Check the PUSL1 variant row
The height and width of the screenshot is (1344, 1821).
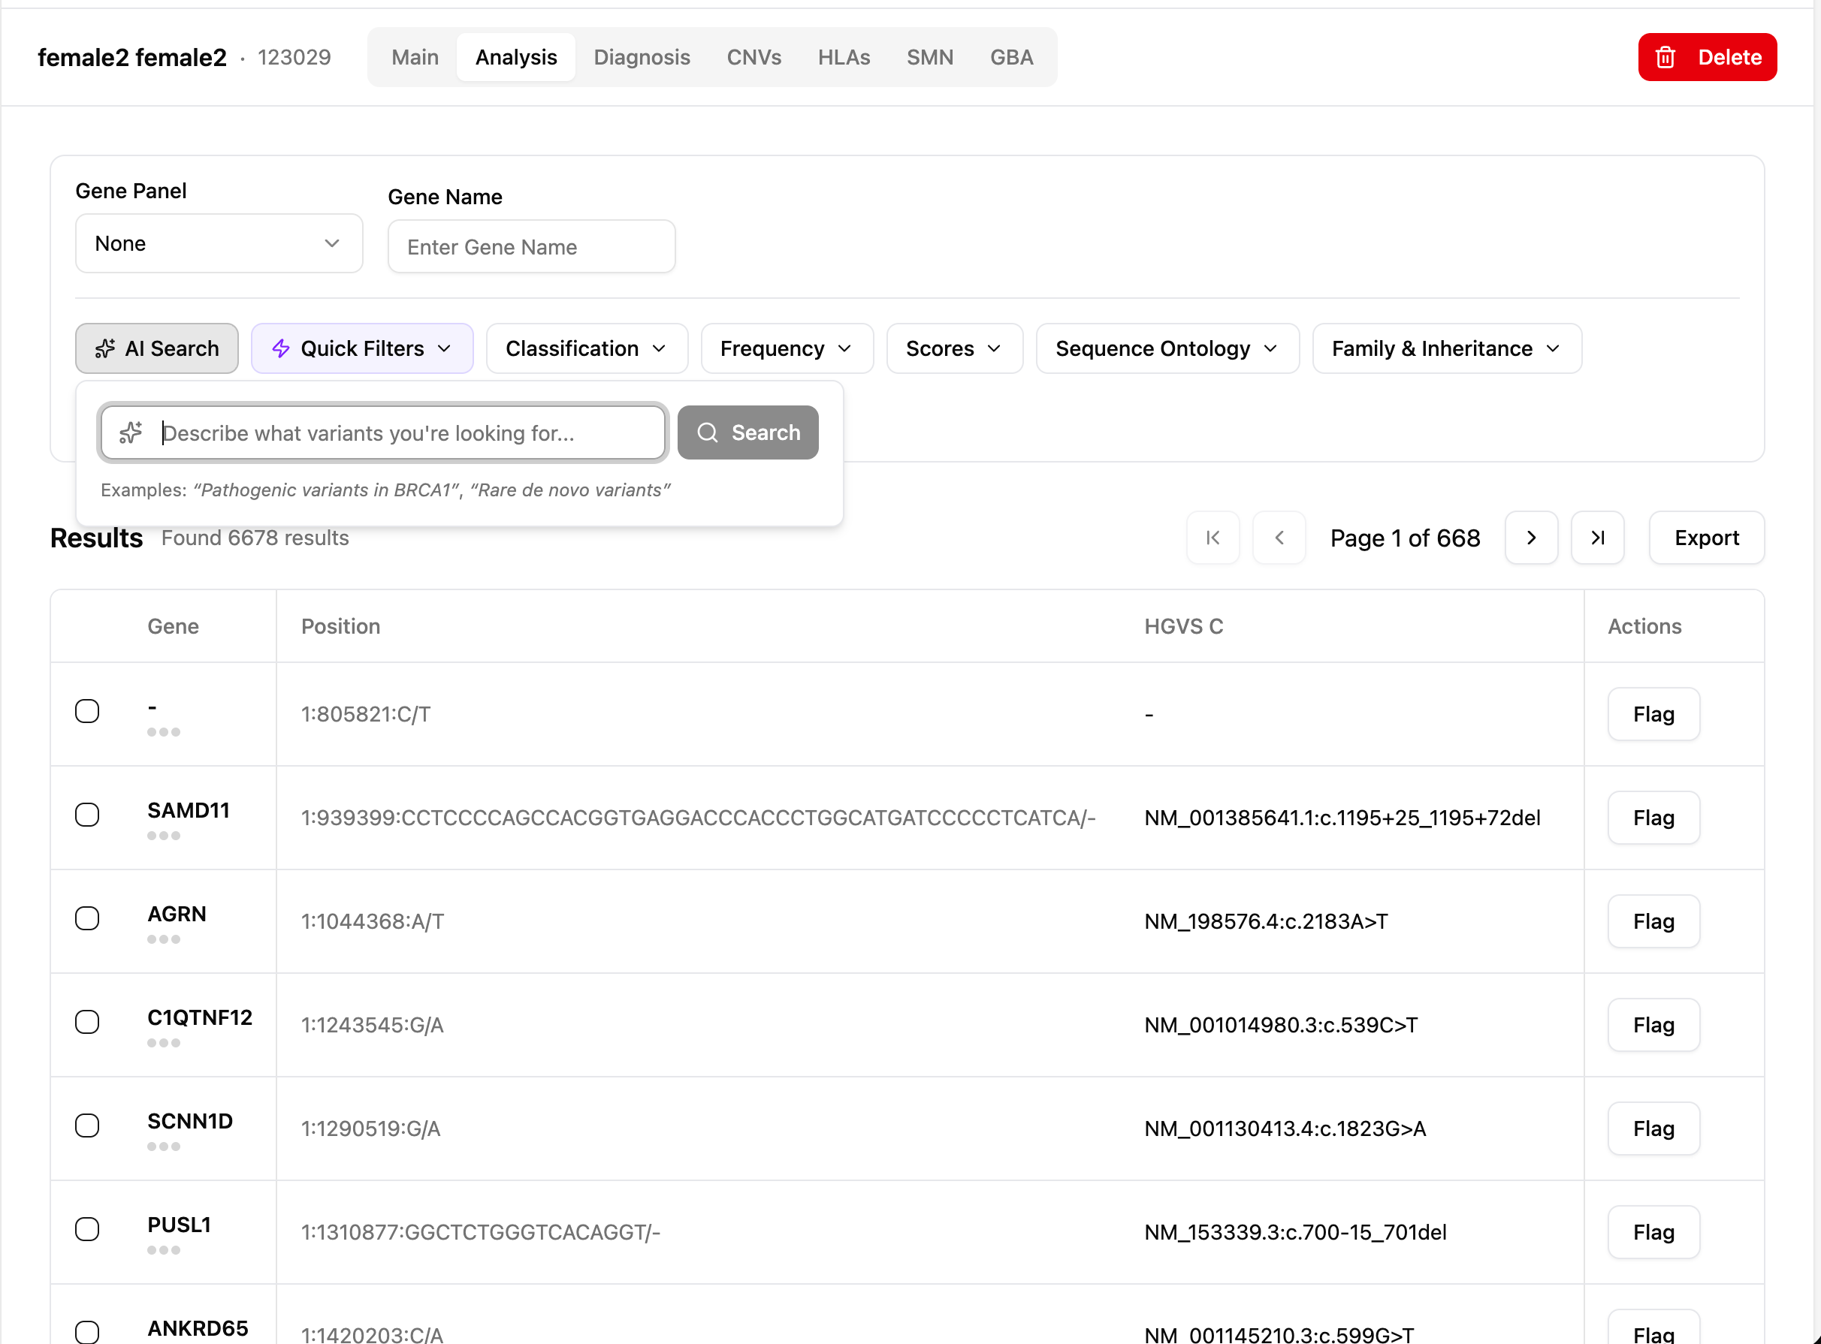(x=87, y=1229)
